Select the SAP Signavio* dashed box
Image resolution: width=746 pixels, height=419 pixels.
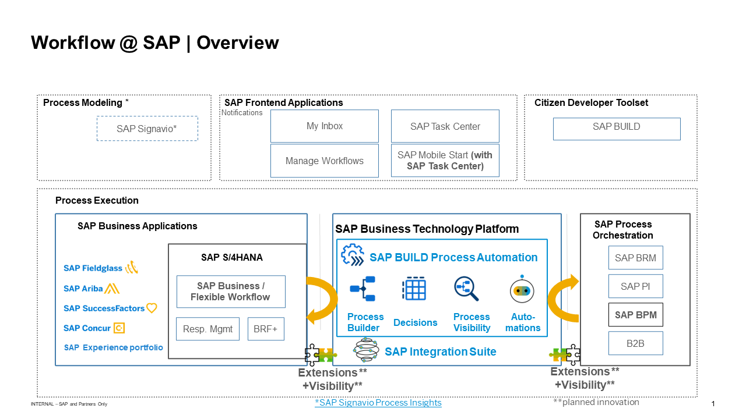click(x=147, y=129)
